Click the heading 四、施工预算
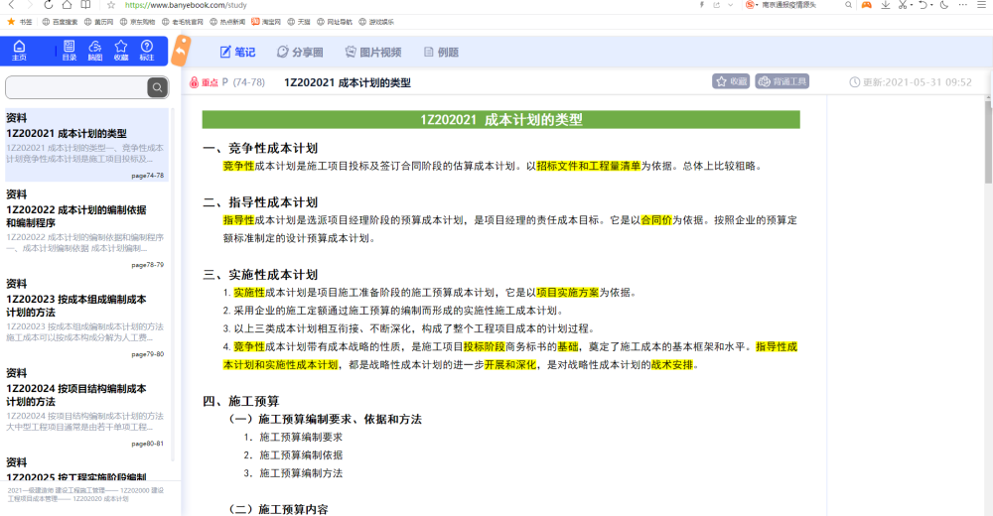The height and width of the screenshot is (516, 993). point(240,402)
